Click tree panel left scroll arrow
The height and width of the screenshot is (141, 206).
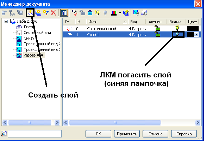[5, 122]
